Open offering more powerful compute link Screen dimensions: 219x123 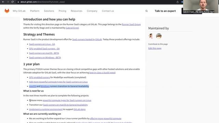click(x=105, y=119)
